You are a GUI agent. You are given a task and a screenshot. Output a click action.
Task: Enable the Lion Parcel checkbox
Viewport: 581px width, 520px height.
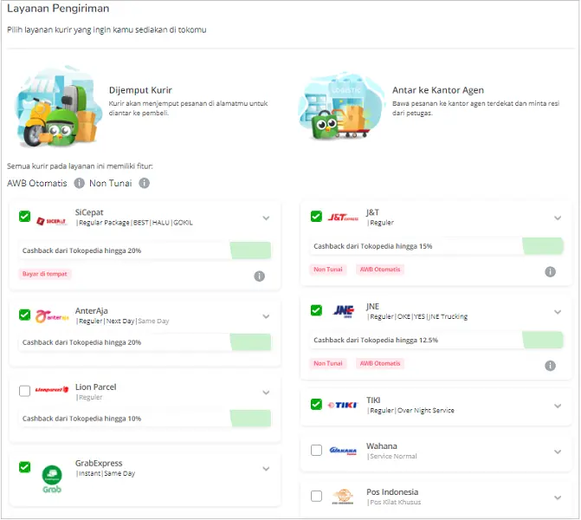[x=24, y=391]
